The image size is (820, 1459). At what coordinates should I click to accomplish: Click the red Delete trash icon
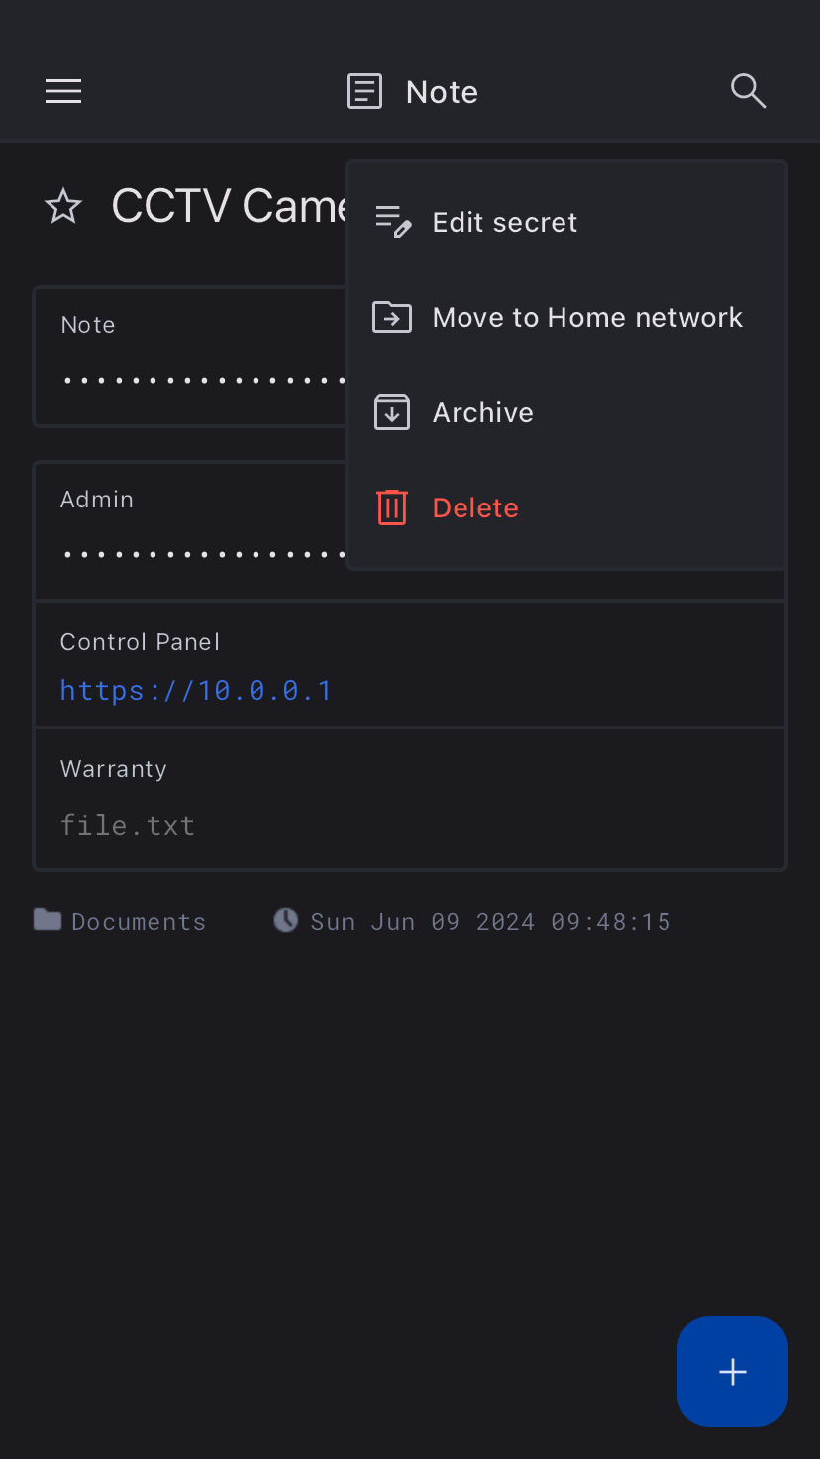coord(392,507)
